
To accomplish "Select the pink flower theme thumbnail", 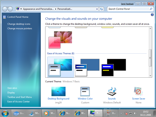I will [x=60, y=40].
